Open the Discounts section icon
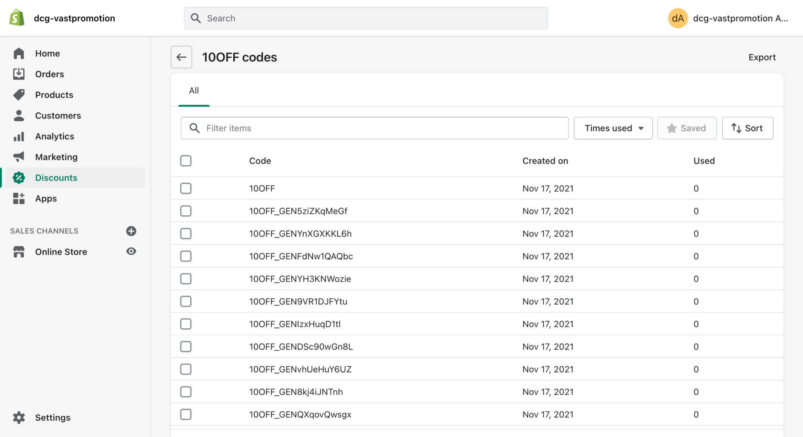The width and height of the screenshot is (803, 437). (x=19, y=178)
